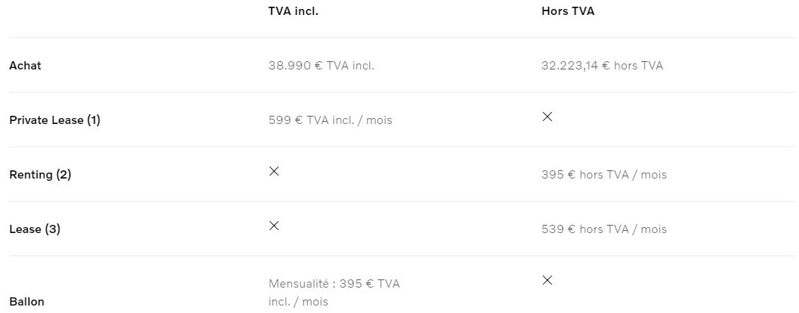Click the Achat row label
This screenshot has width=799, height=313.
[25, 66]
